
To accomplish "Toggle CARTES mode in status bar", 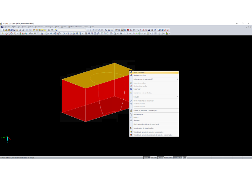I will click(160, 158).
